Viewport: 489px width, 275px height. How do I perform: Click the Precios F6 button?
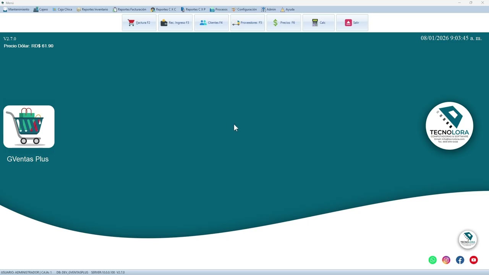click(284, 23)
